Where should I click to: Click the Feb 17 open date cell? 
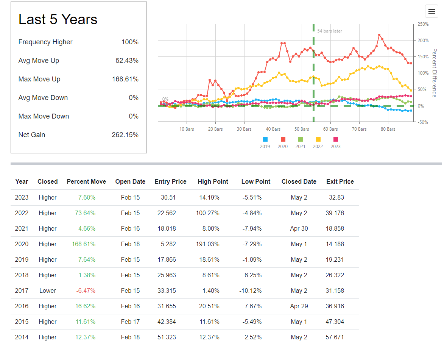point(130,322)
